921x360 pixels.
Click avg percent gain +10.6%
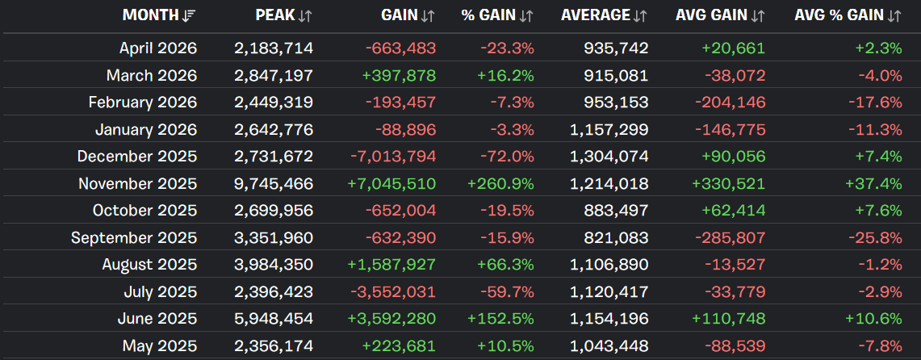tap(873, 319)
